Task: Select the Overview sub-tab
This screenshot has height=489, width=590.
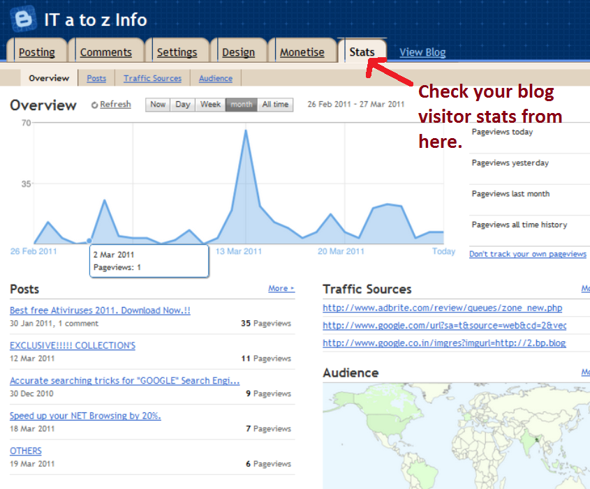Action: (49, 78)
